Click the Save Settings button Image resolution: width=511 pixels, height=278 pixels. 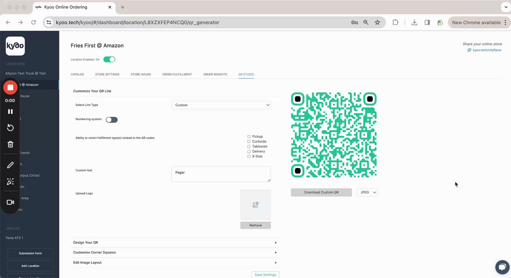265,275
